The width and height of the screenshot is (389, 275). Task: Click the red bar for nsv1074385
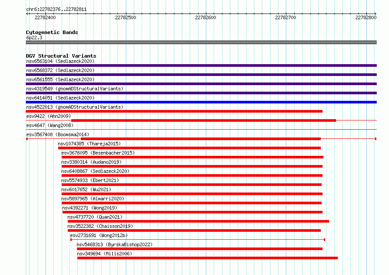click(x=189, y=148)
